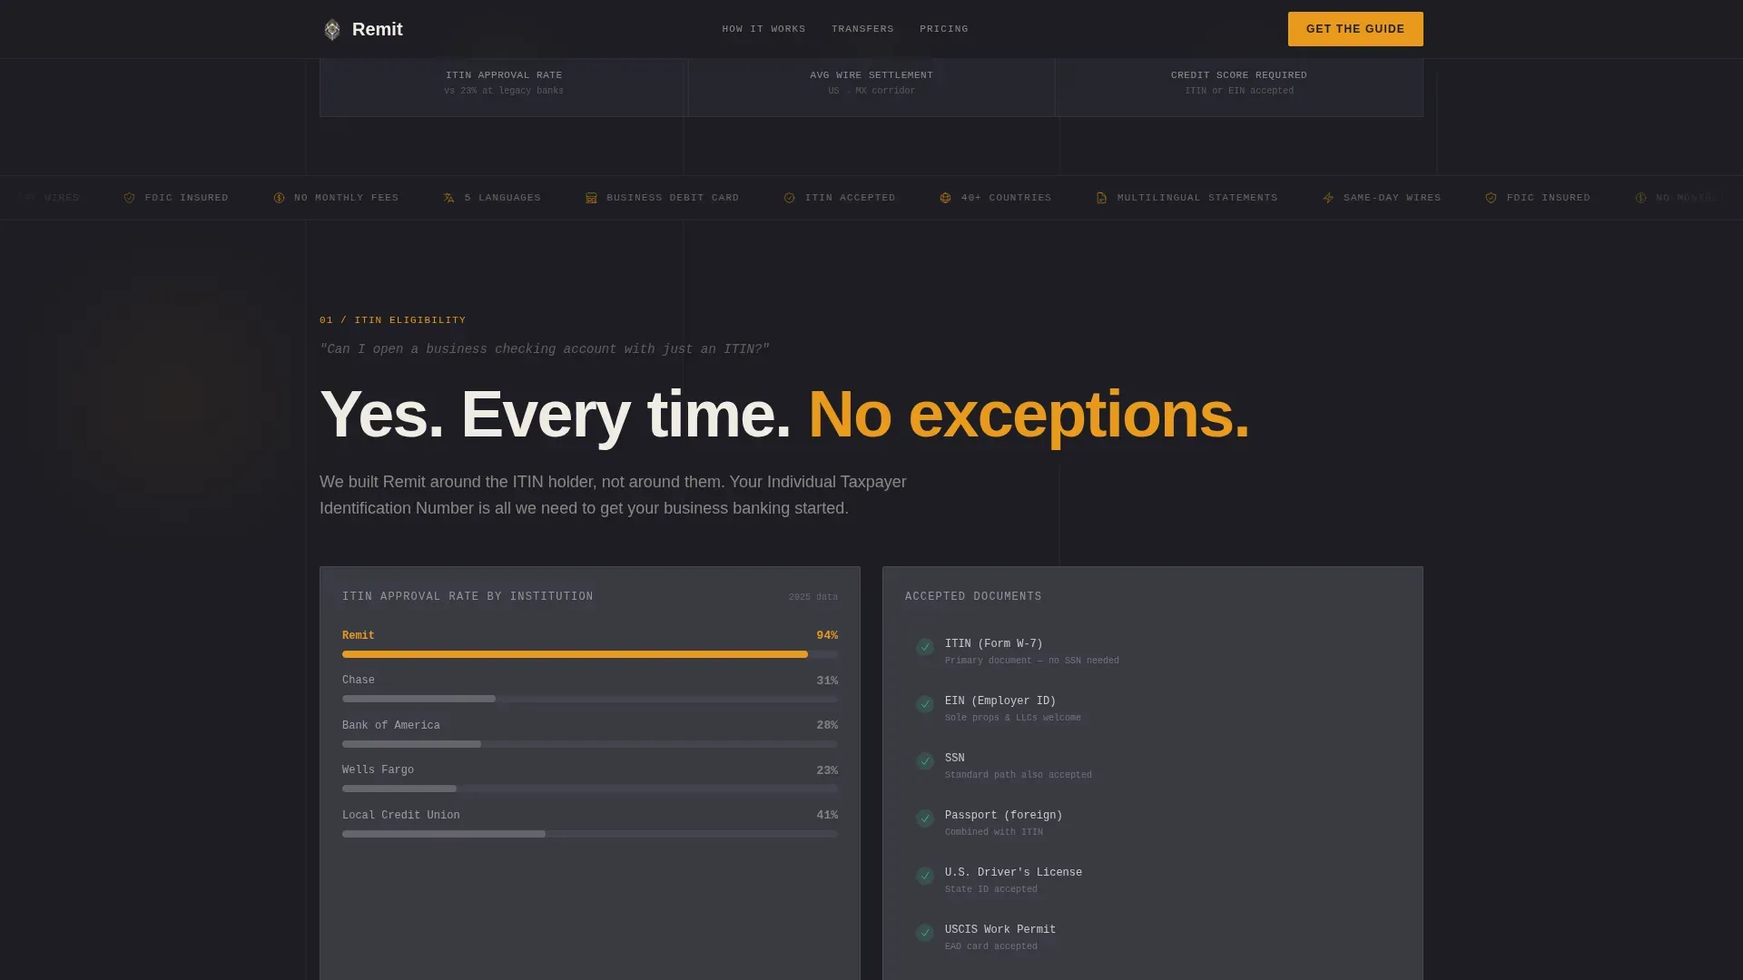This screenshot has width=1743, height=980.
Task: Click the Wells Fargo 23% bar
Action: [590, 789]
